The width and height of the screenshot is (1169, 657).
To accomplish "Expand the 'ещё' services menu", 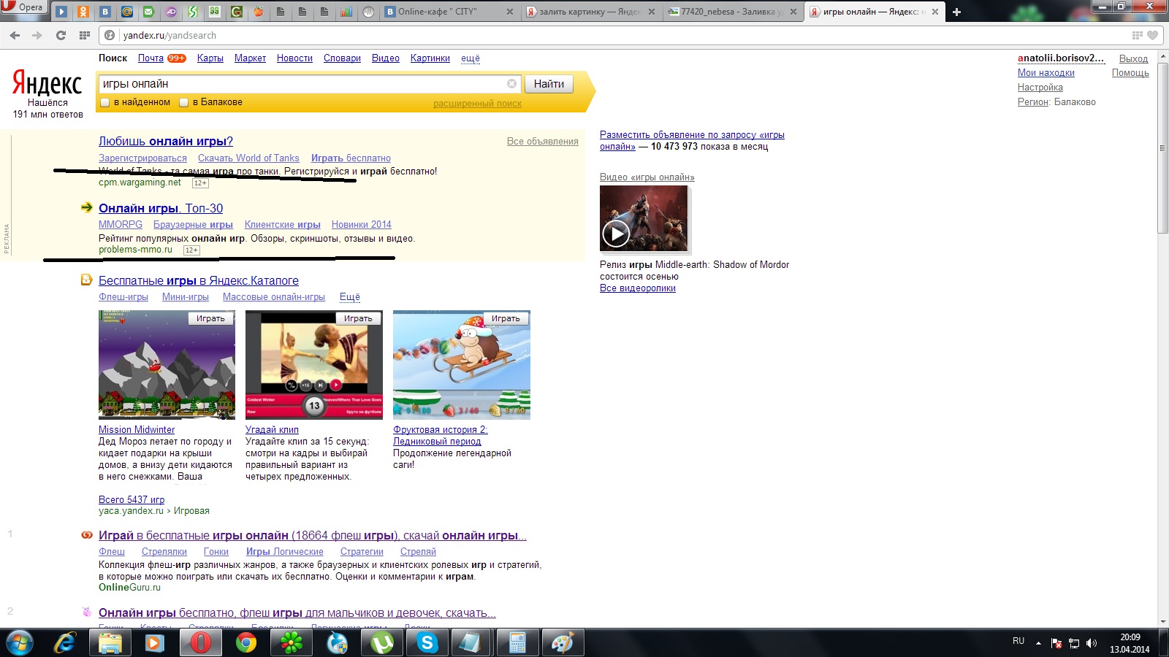I will [471, 58].
